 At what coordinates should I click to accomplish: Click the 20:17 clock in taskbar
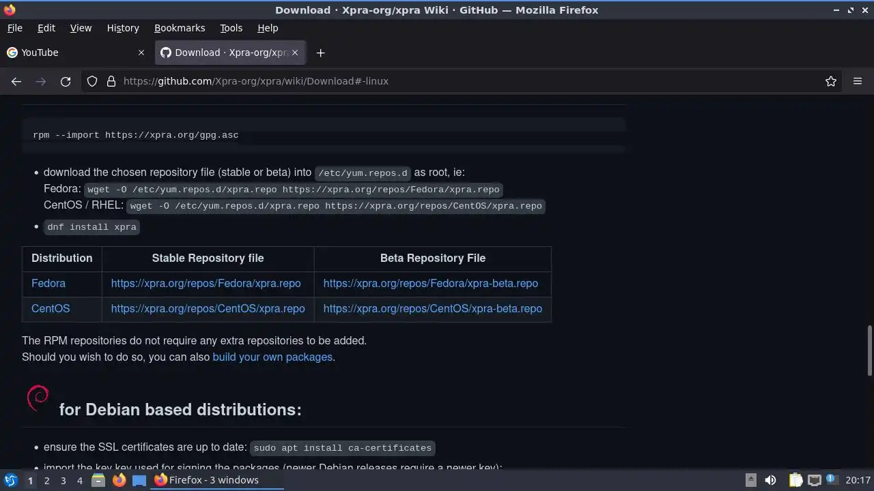pos(858,480)
